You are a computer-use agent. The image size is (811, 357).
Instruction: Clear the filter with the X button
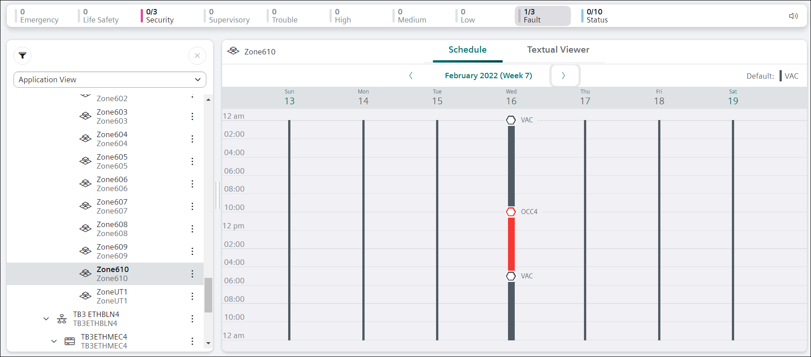click(197, 56)
